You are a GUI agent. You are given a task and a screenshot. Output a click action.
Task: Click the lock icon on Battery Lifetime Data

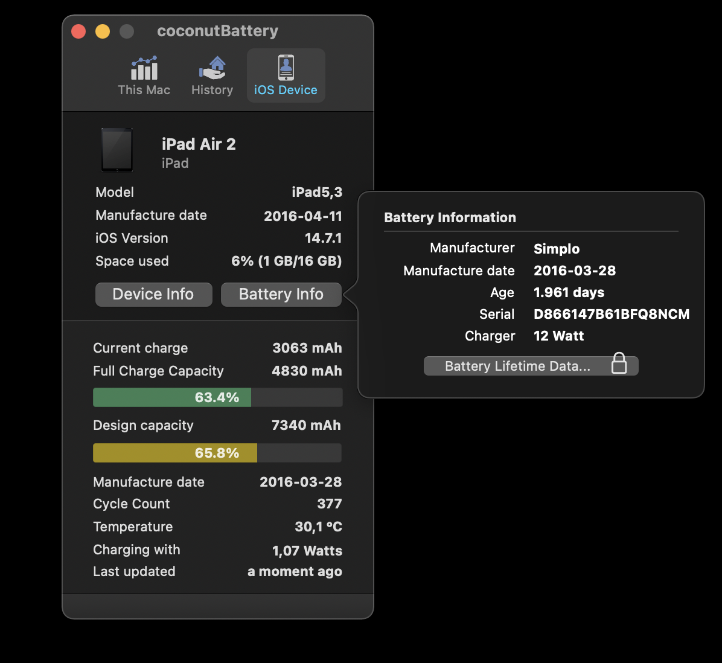pos(619,364)
